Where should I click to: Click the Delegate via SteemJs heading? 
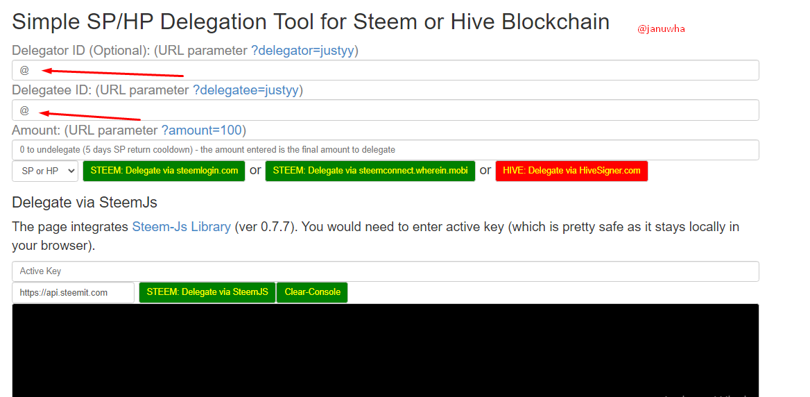tap(84, 203)
